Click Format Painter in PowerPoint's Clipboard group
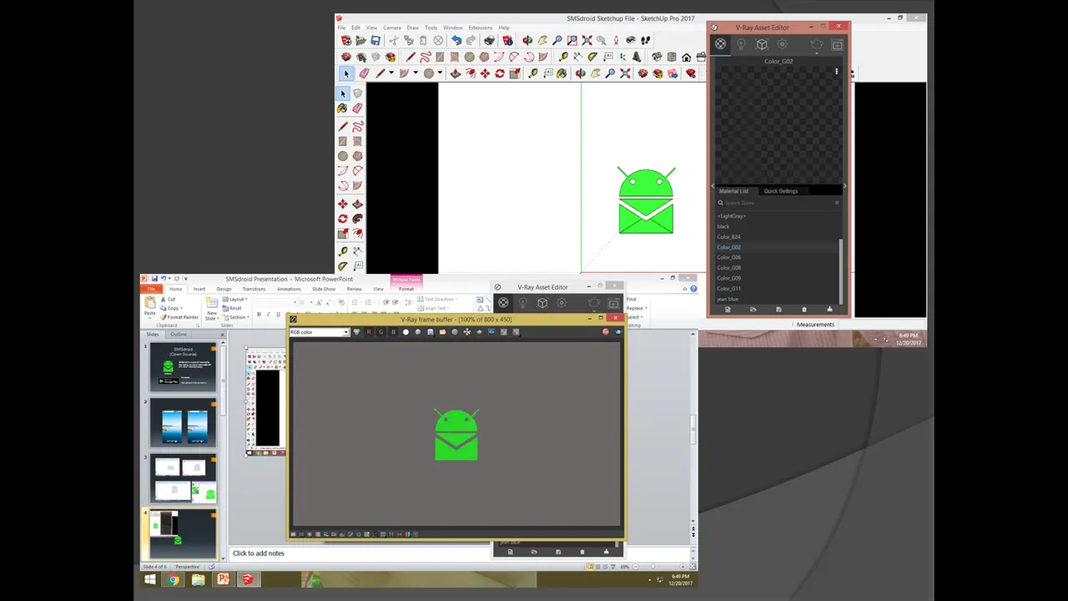 [179, 317]
